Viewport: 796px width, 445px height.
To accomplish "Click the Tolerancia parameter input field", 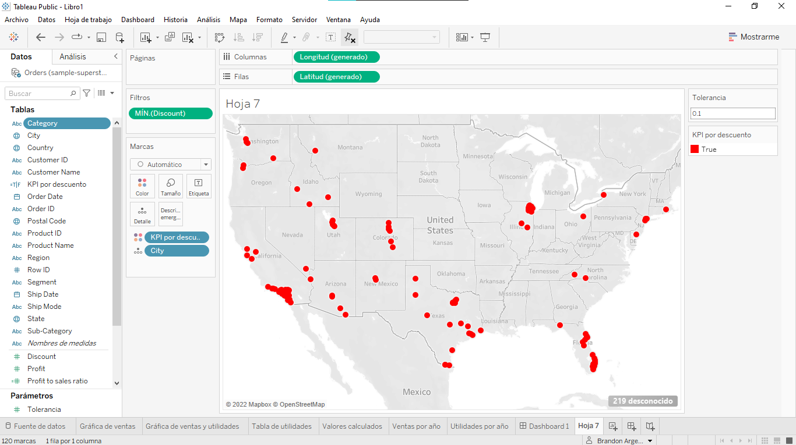I will coord(733,113).
